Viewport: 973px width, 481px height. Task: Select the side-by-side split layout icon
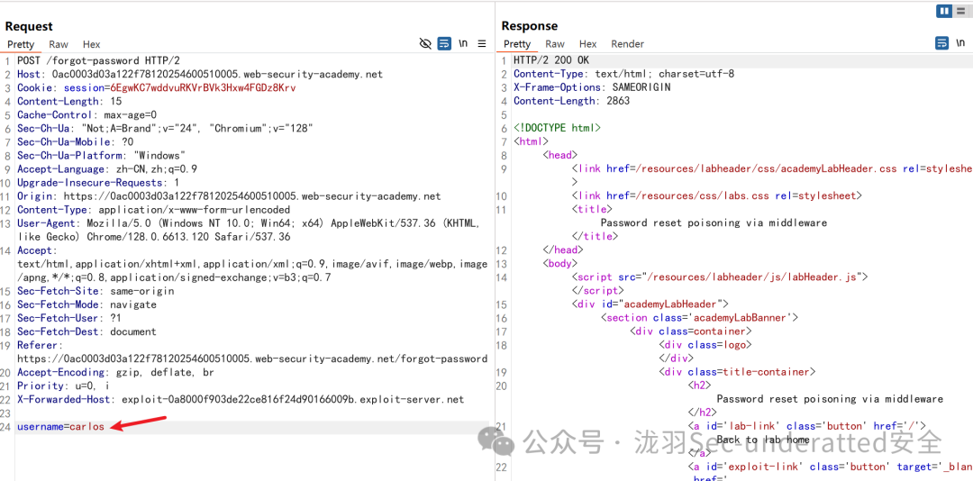pos(944,11)
